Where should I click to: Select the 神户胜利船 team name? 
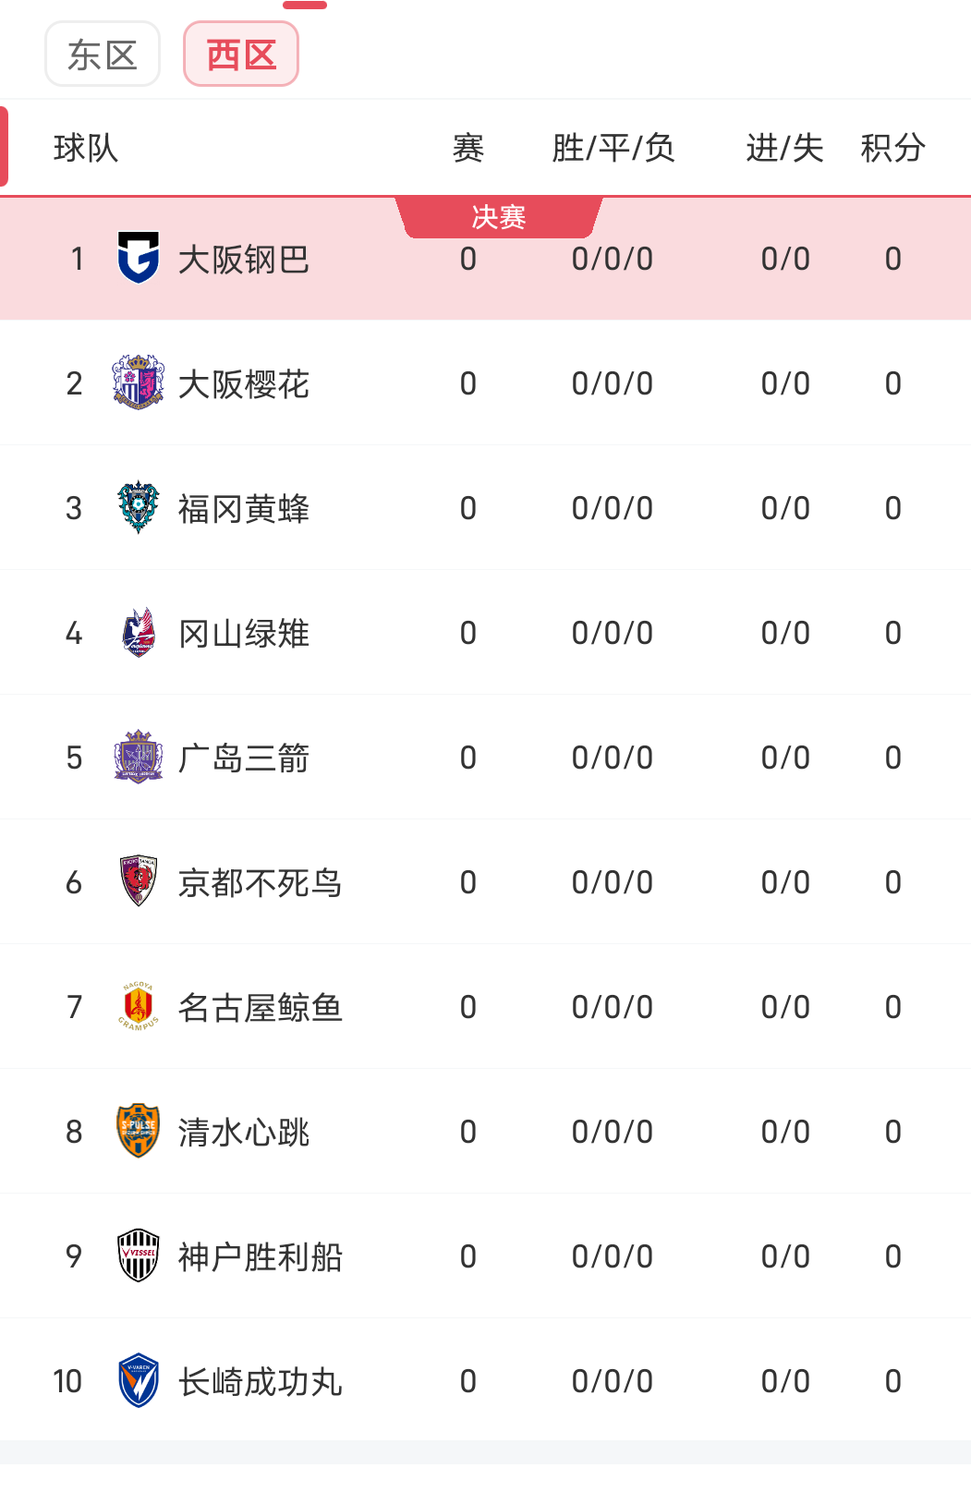click(260, 1257)
